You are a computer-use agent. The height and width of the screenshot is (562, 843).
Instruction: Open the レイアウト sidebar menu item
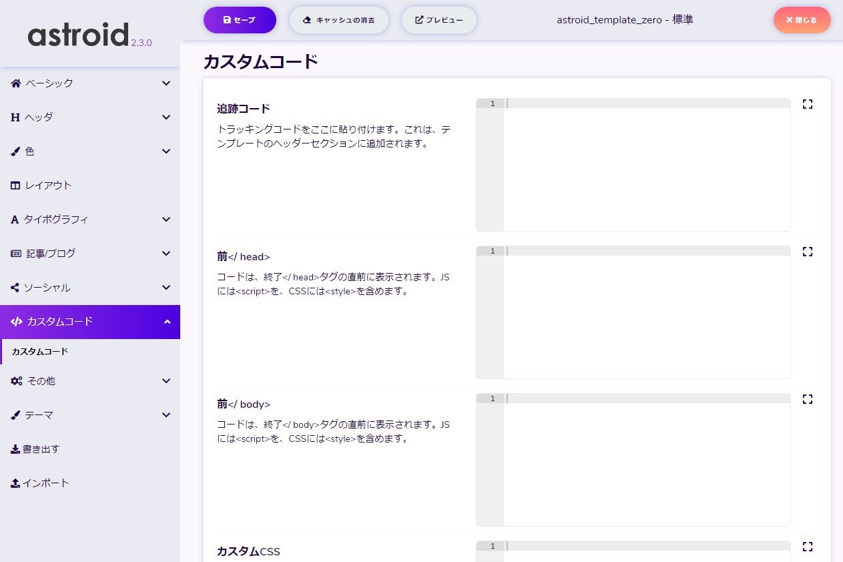click(x=48, y=186)
